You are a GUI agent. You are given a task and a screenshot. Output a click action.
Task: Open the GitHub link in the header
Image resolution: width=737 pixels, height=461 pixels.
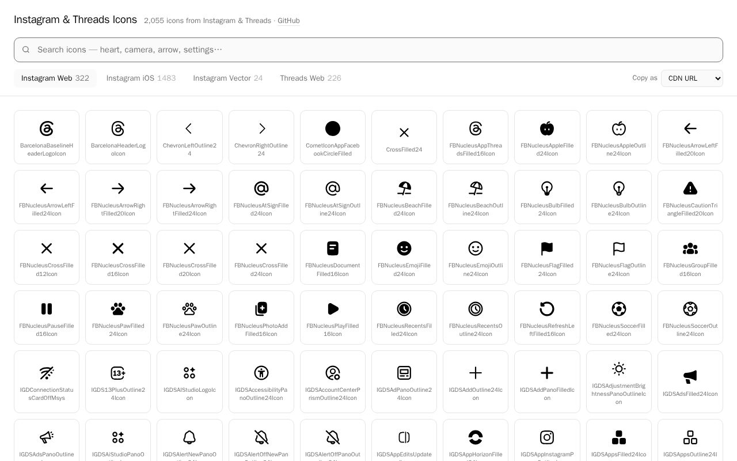pos(288,21)
